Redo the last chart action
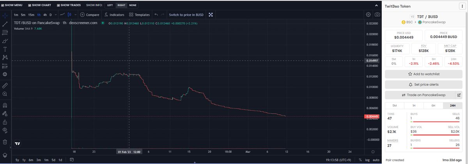The height and width of the screenshot is (164, 468). pyautogui.click(x=162, y=15)
